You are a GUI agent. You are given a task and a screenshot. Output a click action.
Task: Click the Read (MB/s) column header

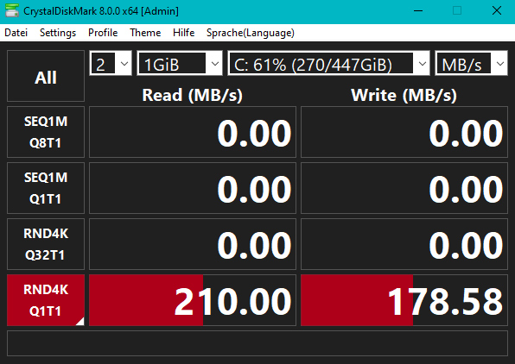tap(193, 95)
